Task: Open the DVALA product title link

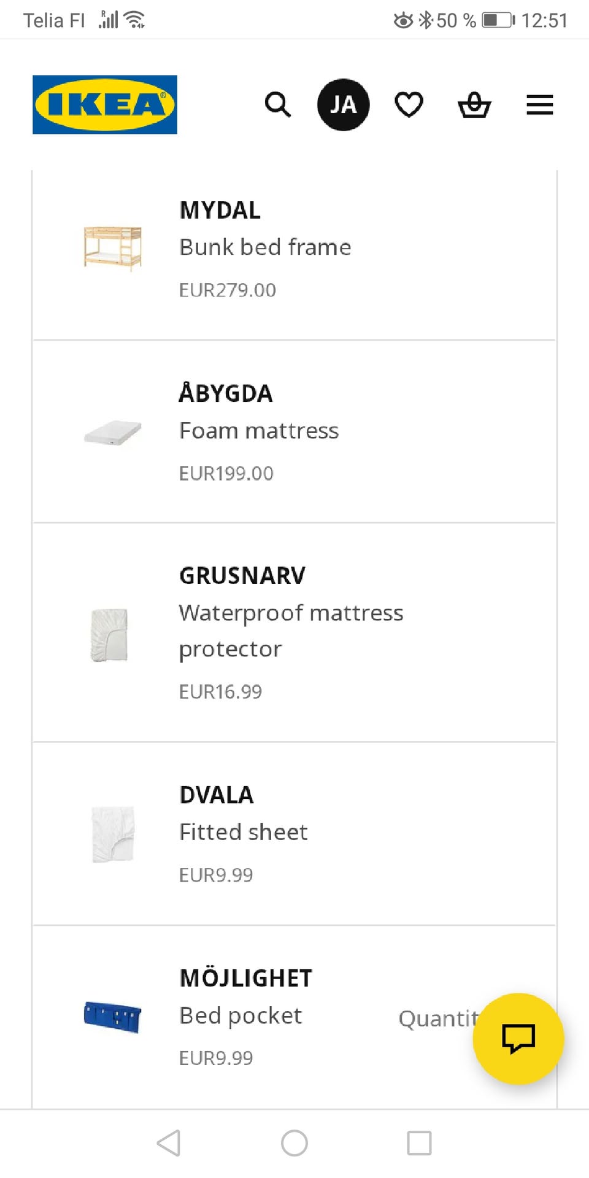Action: tap(216, 795)
